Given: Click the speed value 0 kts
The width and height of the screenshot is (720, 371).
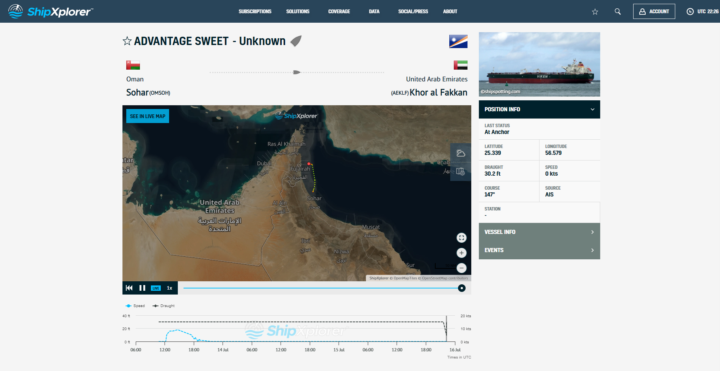Looking at the screenshot, I should (551, 174).
